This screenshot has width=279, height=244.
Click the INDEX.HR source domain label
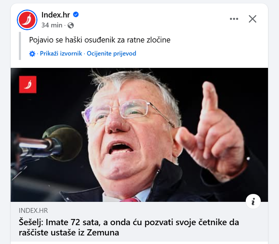33,211
